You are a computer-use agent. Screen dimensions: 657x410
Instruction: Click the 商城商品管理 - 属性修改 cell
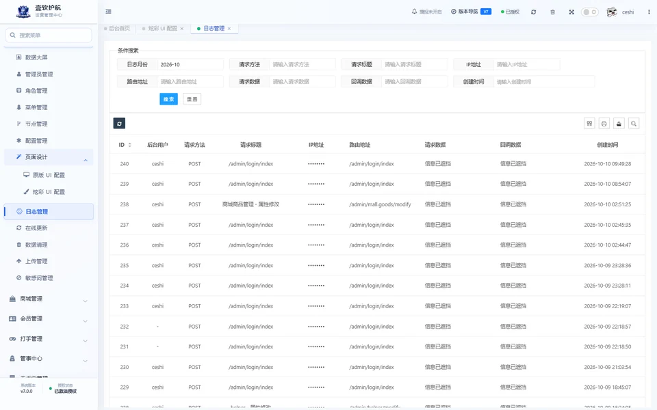point(250,204)
